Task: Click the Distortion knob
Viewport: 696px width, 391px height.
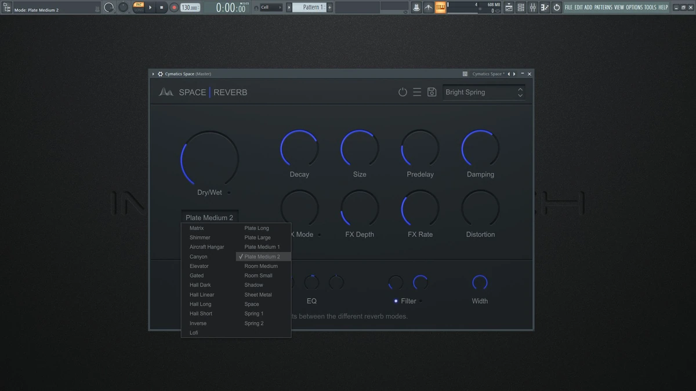Action: (480, 209)
